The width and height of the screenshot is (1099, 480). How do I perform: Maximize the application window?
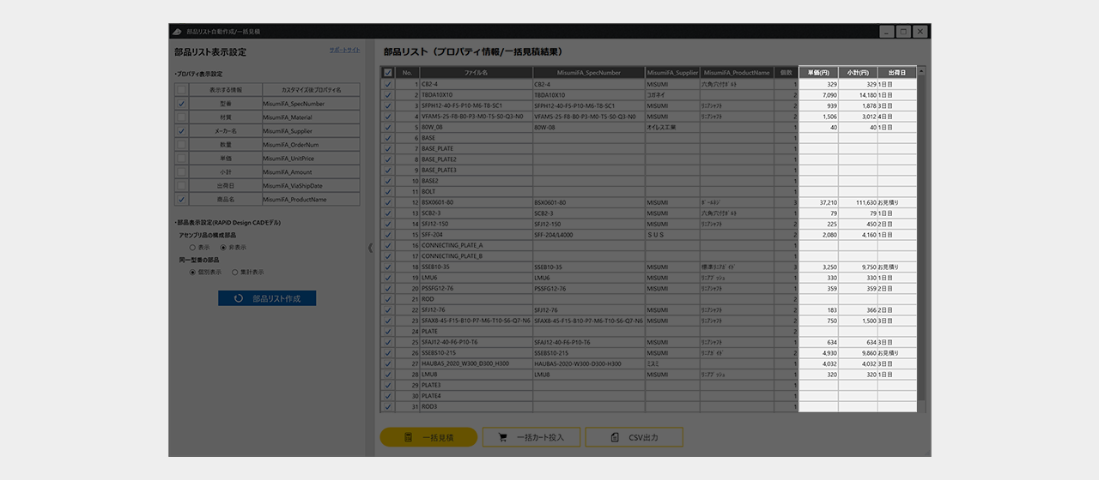click(x=902, y=32)
